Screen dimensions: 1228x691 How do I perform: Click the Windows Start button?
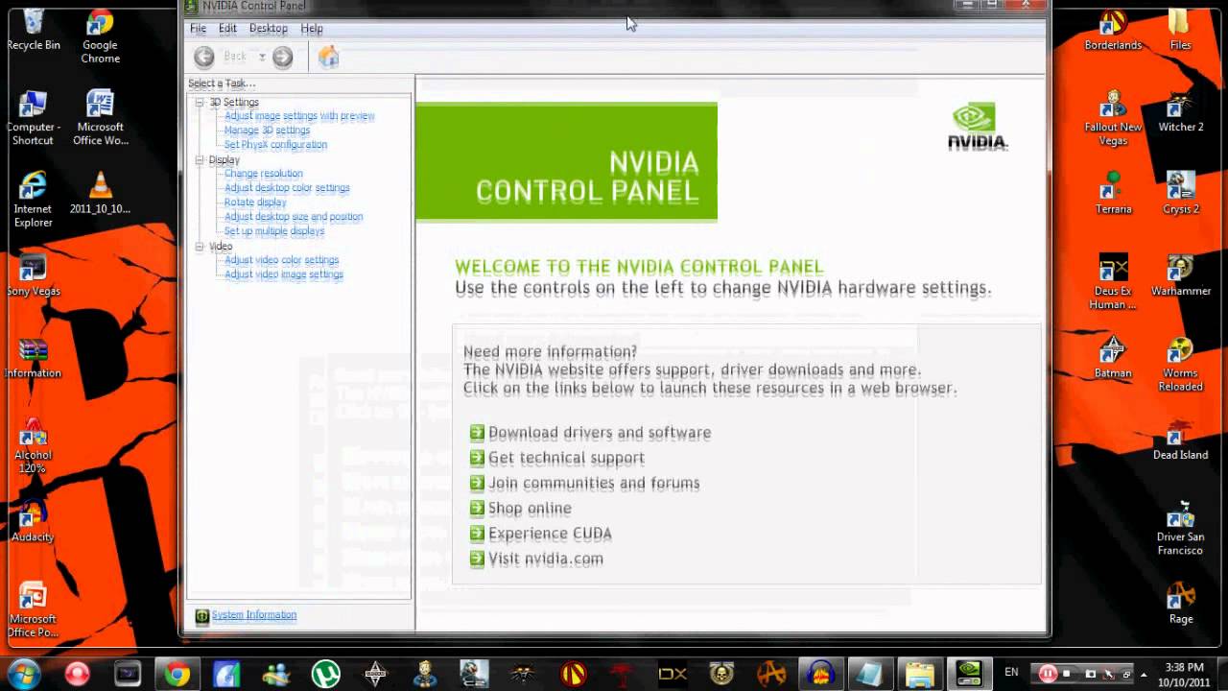coord(24,674)
